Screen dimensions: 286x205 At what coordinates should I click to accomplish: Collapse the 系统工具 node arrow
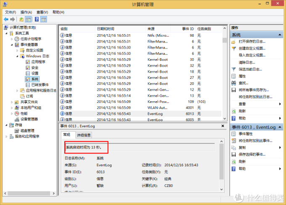click(x=6, y=33)
